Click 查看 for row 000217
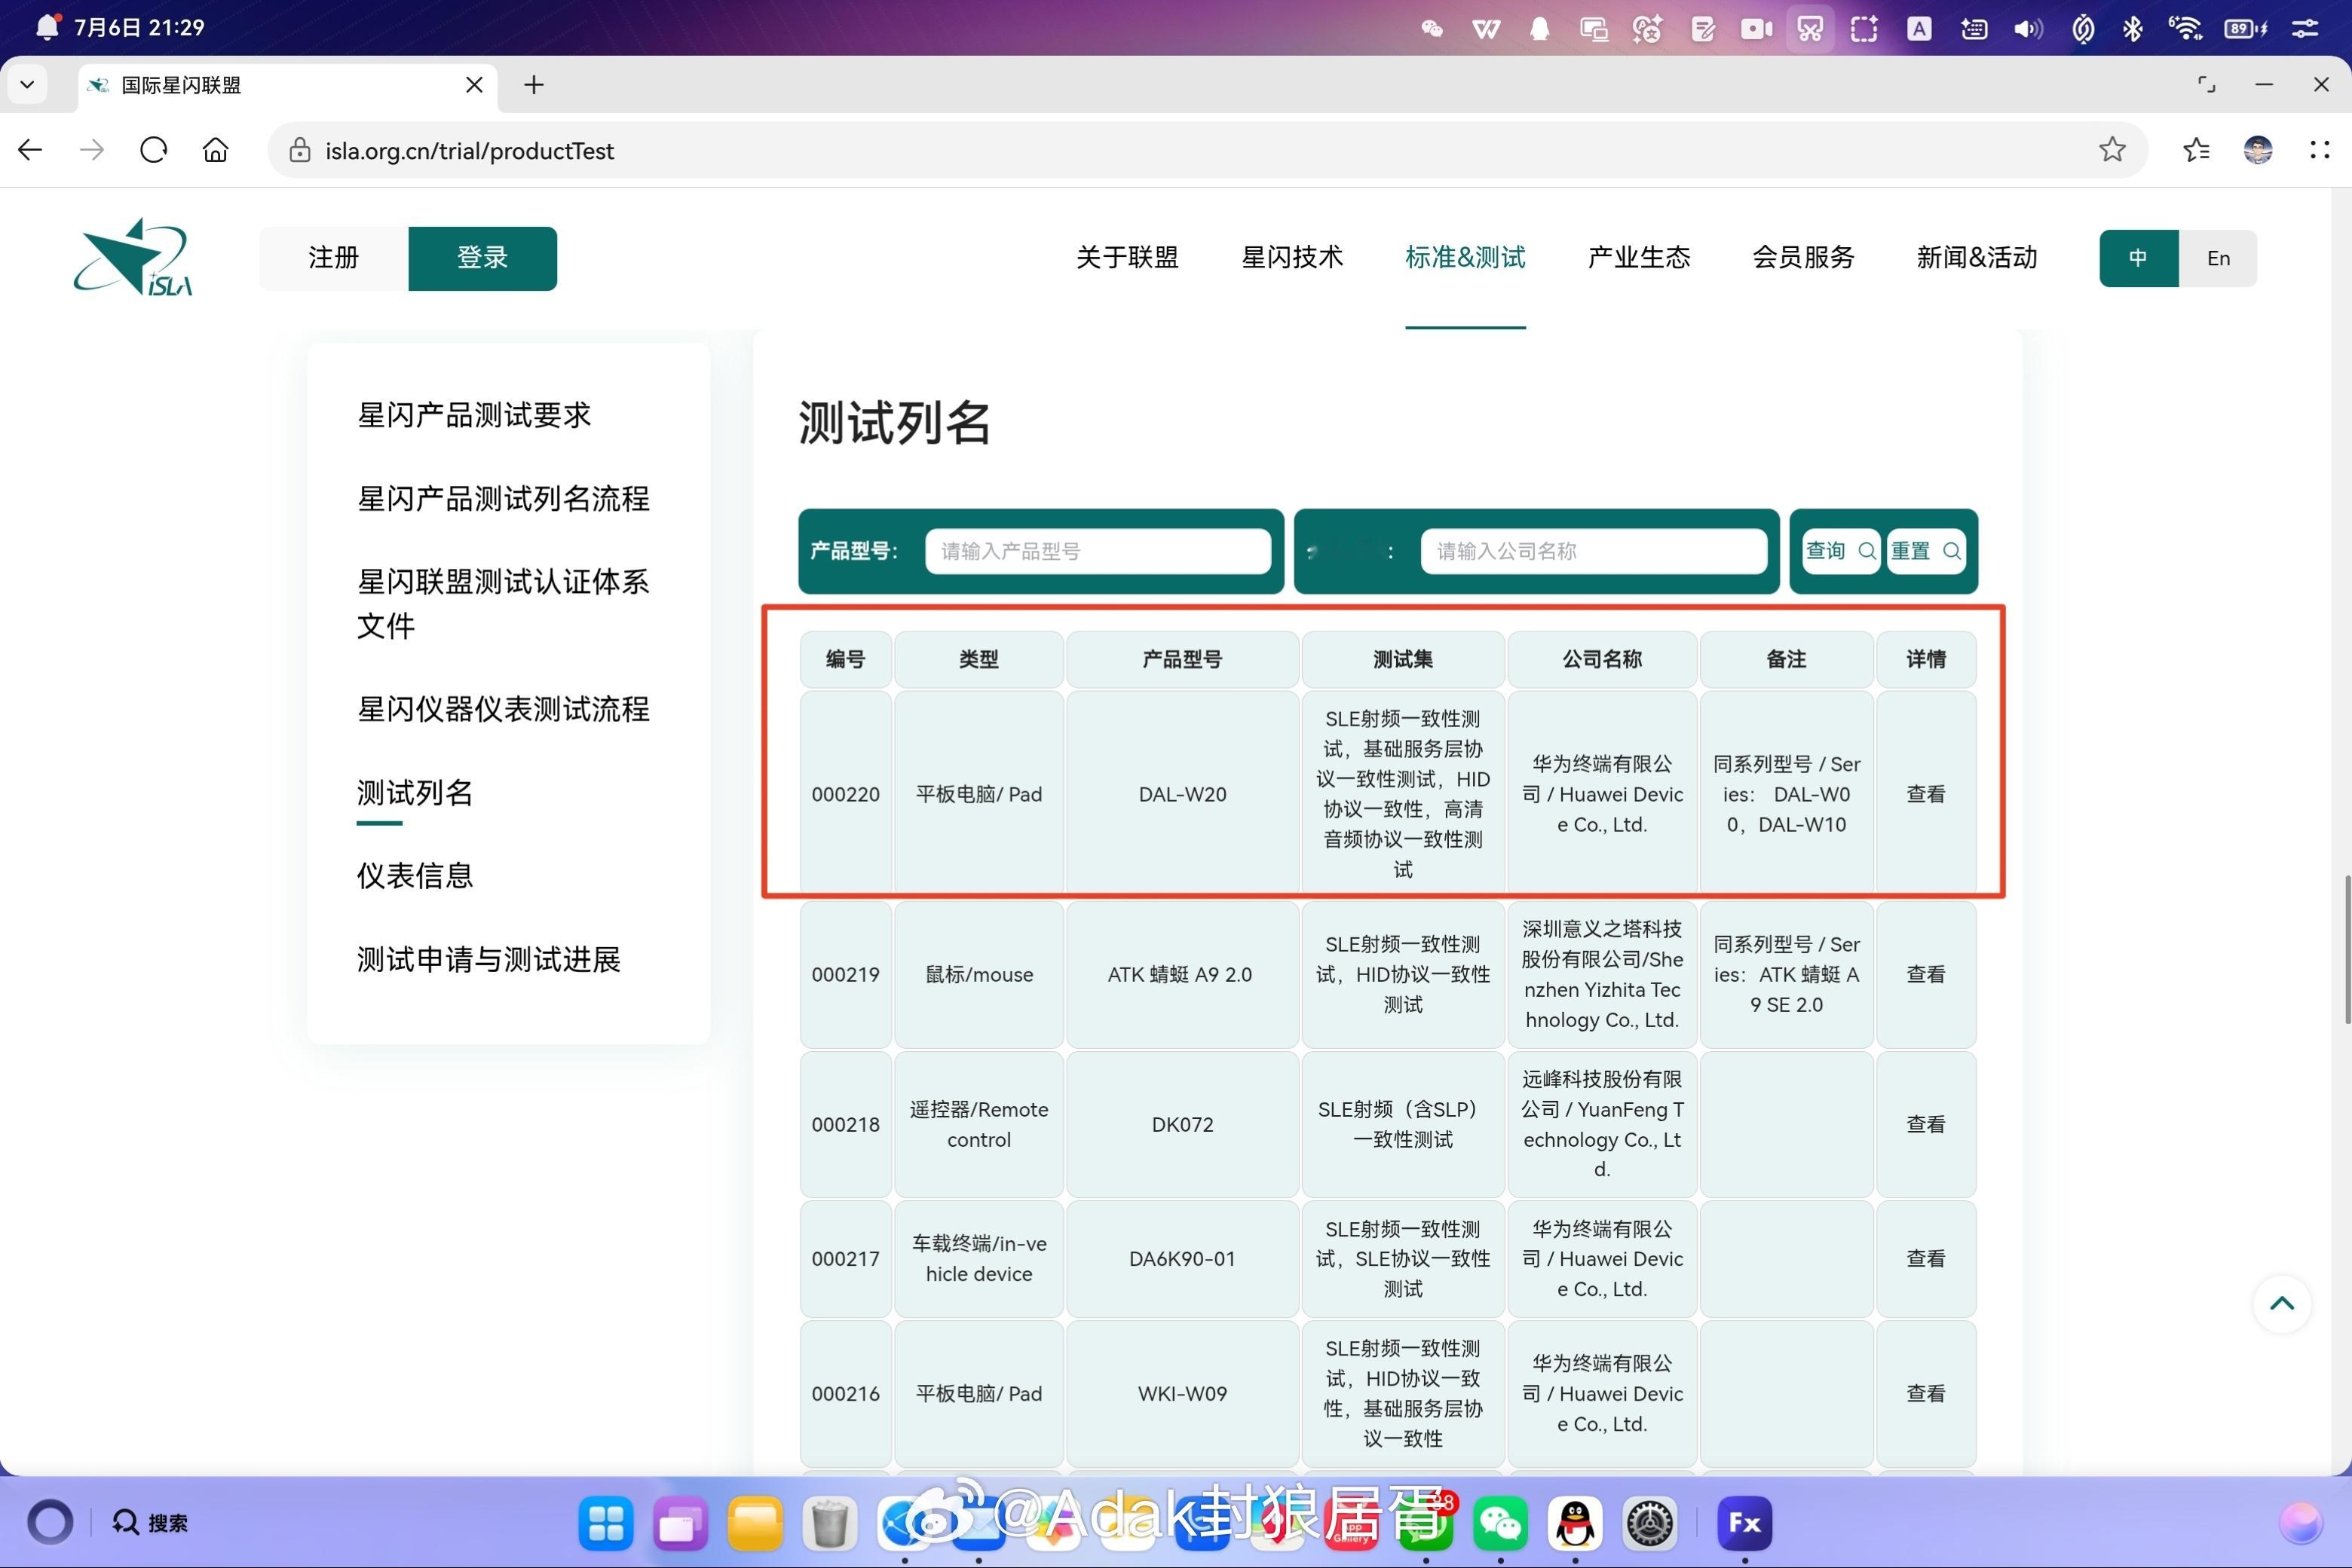The width and height of the screenshot is (2352, 1568). pyautogui.click(x=1925, y=1259)
